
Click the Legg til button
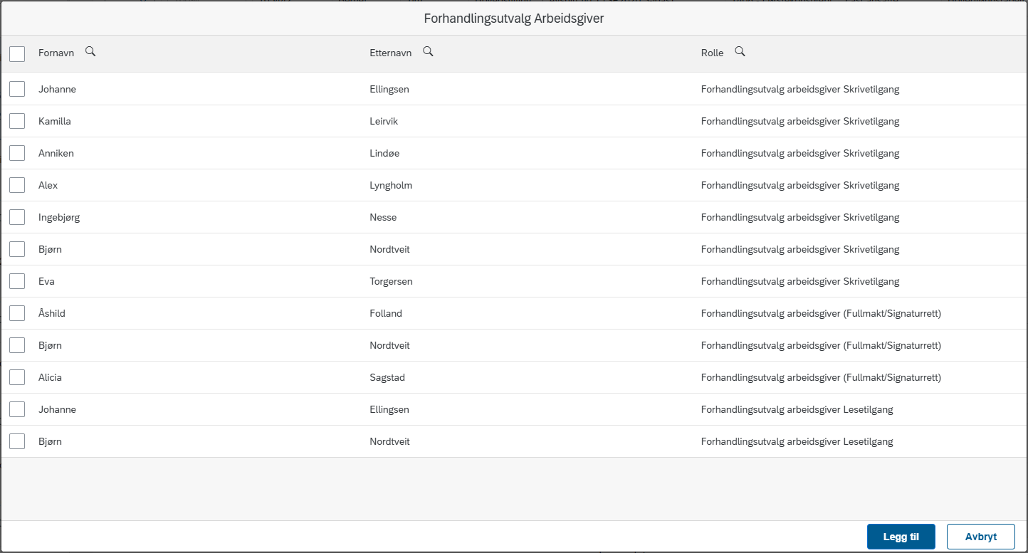pos(901,537)
